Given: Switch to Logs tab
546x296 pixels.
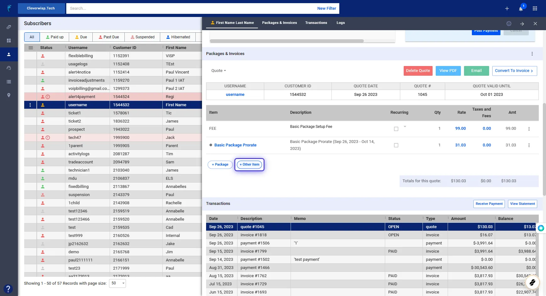Looking at the screenshot, I should 341,23.
